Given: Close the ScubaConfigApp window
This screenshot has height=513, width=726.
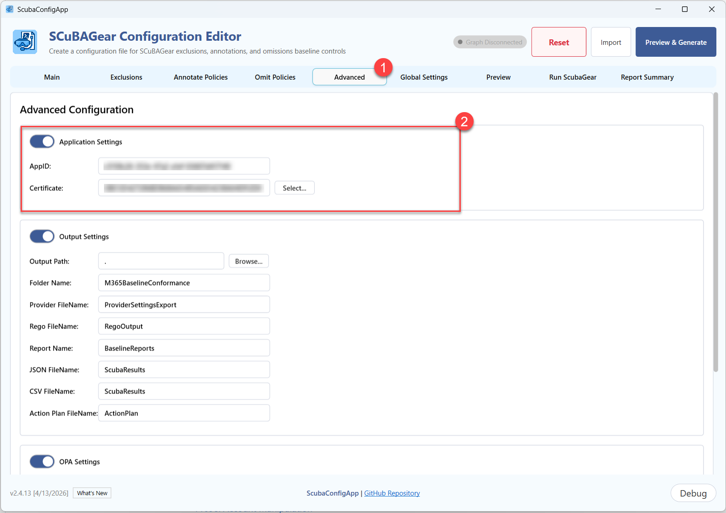Looking at the screenshot, I should tap(712, 9).
